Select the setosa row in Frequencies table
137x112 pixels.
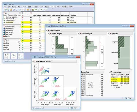coord(120,77)
